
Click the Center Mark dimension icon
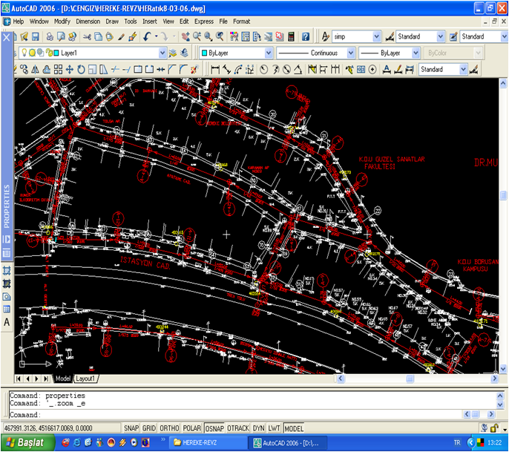pos(372,69)
